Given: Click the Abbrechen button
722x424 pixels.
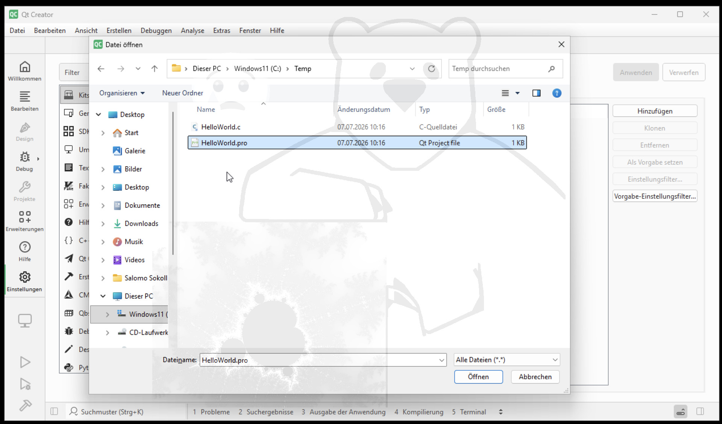Looking at the screenshot, I should pyautogui.click(x=535, y=377).
